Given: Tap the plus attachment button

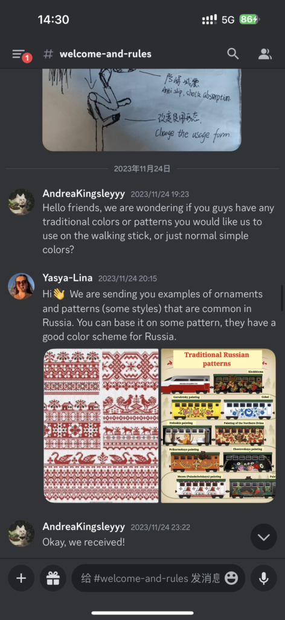Looking at the screenshot, I should click(21, 578).
